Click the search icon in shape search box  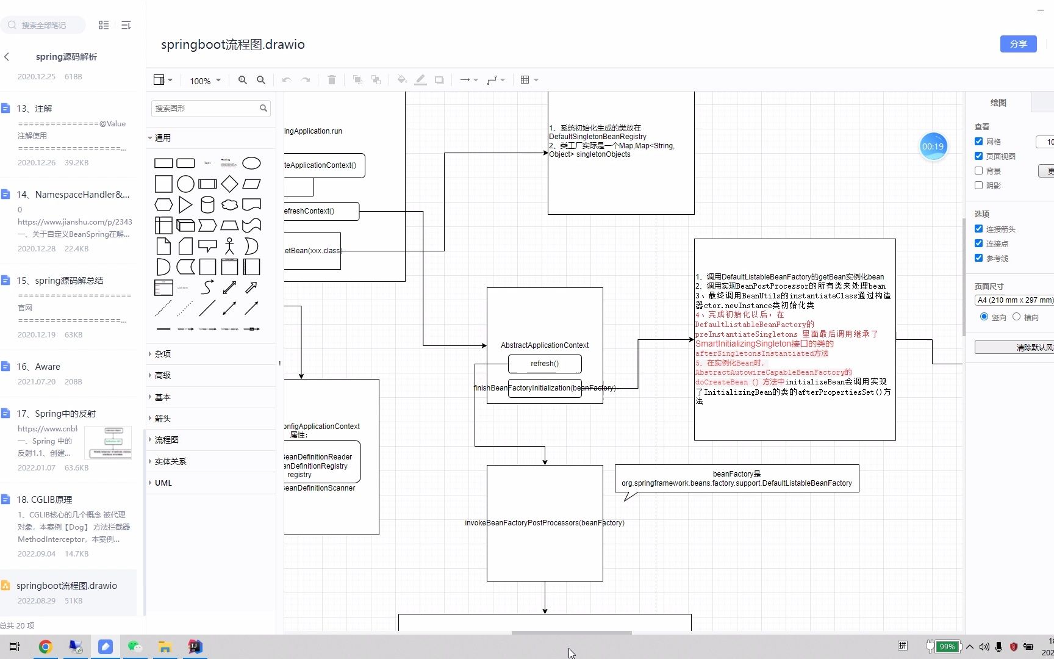point(263,108)
